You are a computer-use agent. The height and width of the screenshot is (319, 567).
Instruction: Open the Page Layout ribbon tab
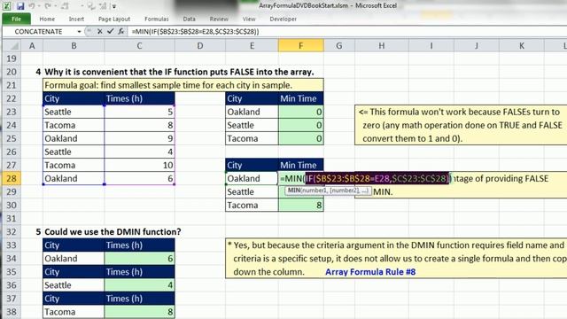coord(114,19)
